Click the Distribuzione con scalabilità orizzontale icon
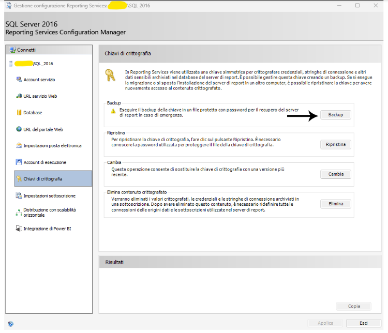 click(x=19, y=213)
